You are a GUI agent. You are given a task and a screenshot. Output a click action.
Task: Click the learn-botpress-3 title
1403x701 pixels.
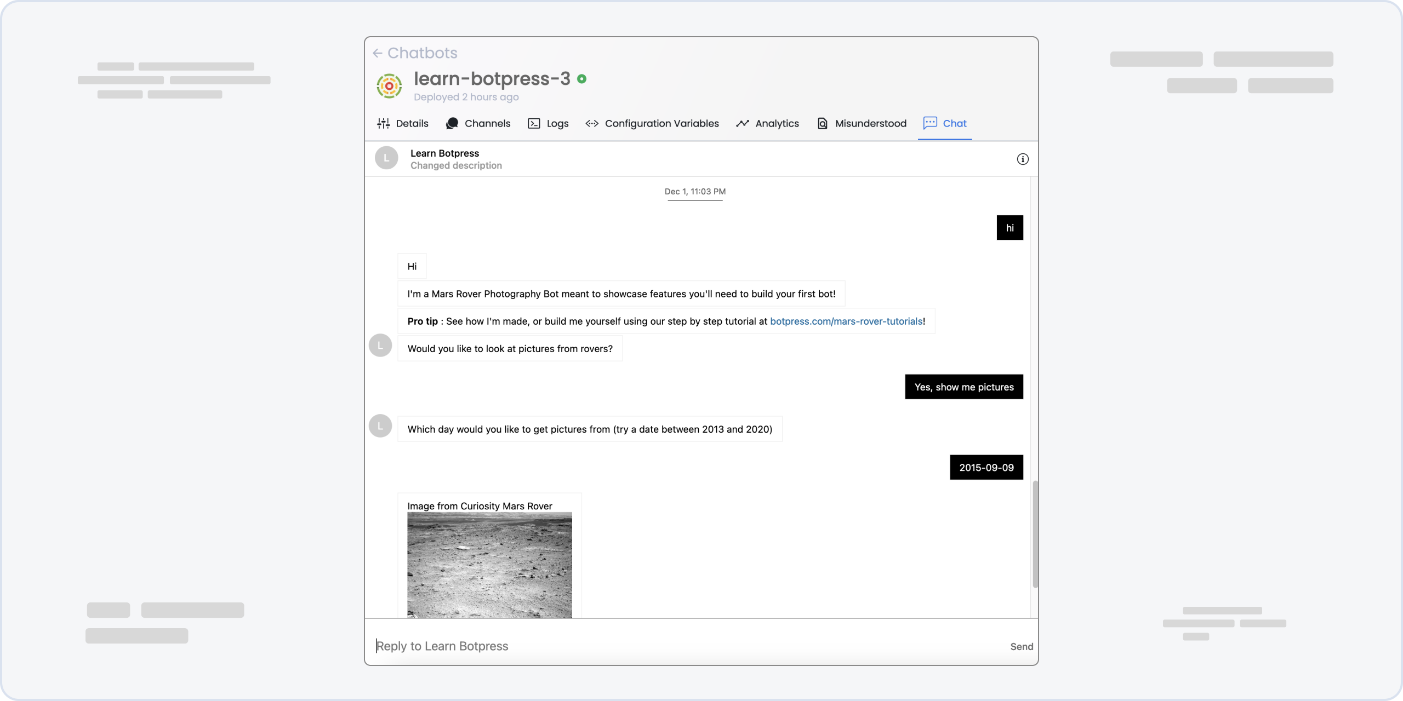492,79
